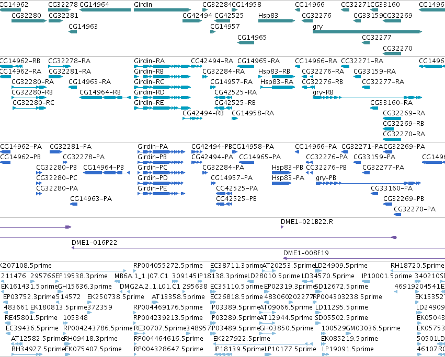Click transcript Hsp83-RB
The image size is (445, 357).
point(277,77)
